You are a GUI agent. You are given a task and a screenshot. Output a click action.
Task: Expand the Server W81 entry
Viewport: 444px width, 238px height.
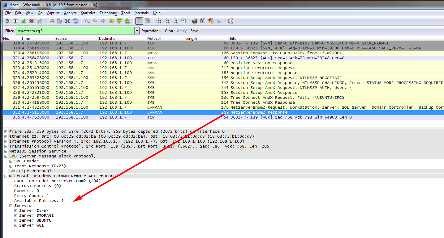pos(16,225)
